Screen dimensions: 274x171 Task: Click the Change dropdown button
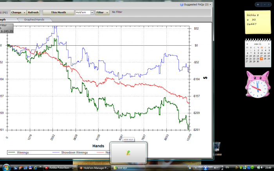(x=18, y=12)
